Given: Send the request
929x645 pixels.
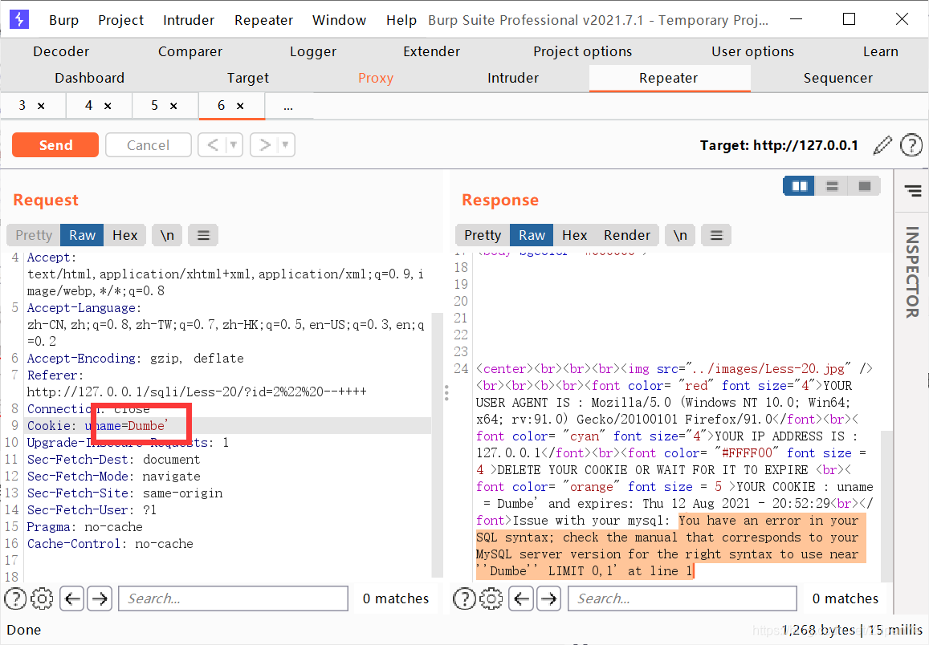Looking at the screenshot, I should (55, 145).
